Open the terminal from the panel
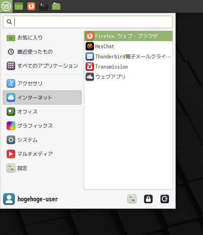This screenshot has width=203, height=235. tap(44, 6)
